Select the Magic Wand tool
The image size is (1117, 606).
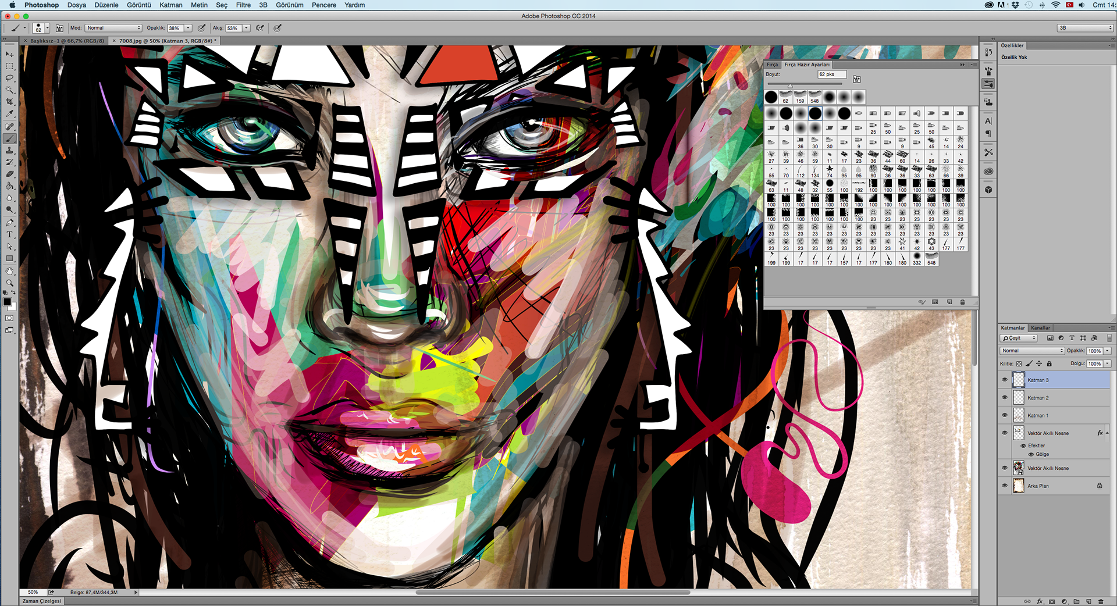9,90
